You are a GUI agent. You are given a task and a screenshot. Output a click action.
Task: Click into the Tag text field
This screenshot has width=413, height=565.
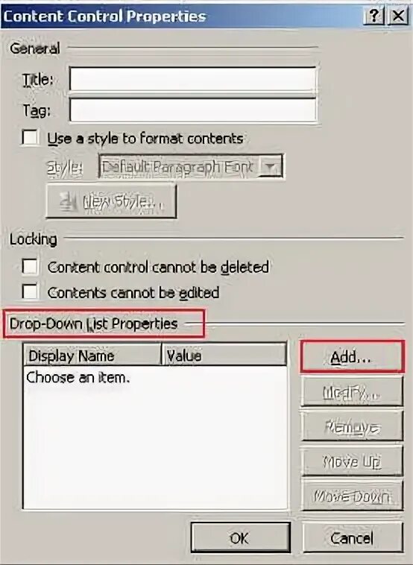[x=192, y=110]
